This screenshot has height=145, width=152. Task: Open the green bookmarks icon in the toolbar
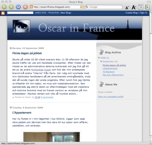[x=147, y=7]
